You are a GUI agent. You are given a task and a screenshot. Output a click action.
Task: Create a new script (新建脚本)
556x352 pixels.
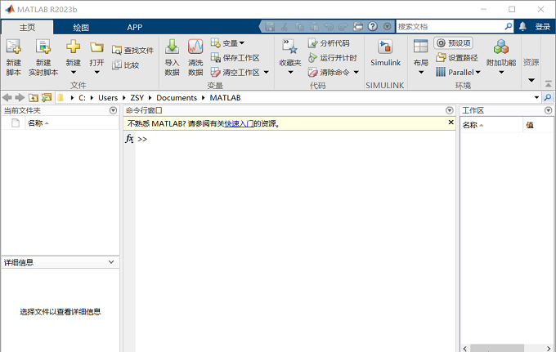pyautogui.click(x=13, y=57)
